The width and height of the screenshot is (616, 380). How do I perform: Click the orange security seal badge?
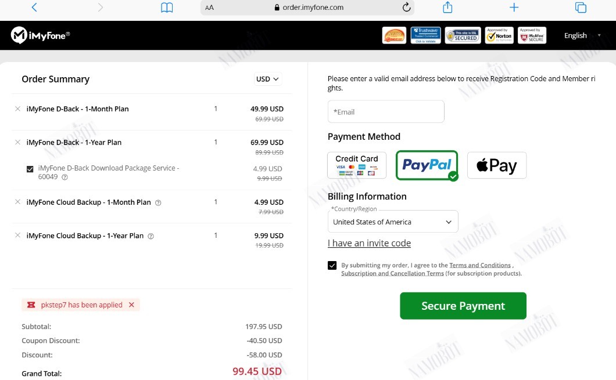394,35
